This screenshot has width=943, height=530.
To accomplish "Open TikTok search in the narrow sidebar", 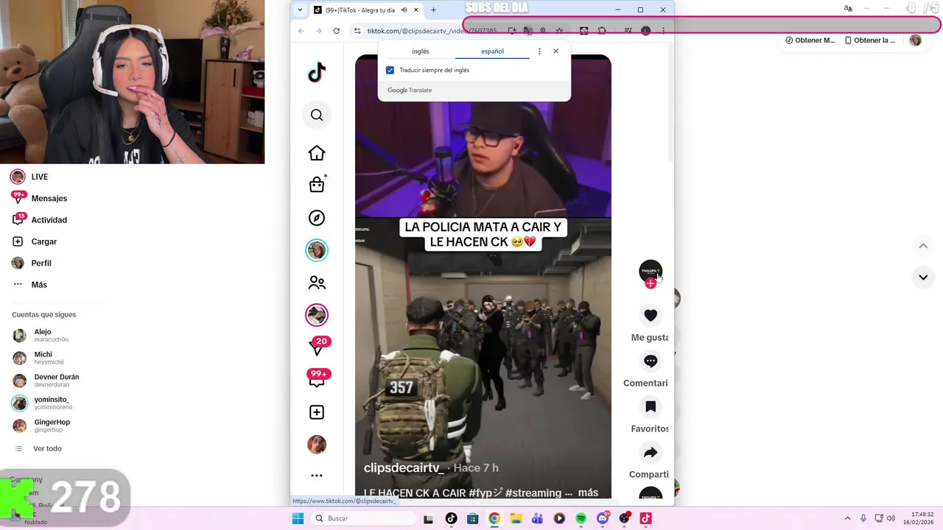I will point(317,115).
